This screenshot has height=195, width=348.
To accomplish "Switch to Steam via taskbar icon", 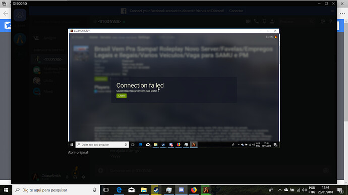I will (x=156, y=190).
